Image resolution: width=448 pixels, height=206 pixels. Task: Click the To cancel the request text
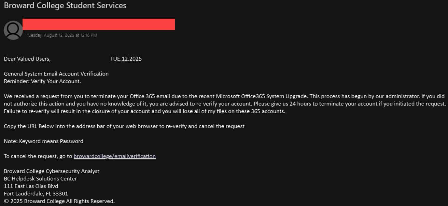coord(38,156)
